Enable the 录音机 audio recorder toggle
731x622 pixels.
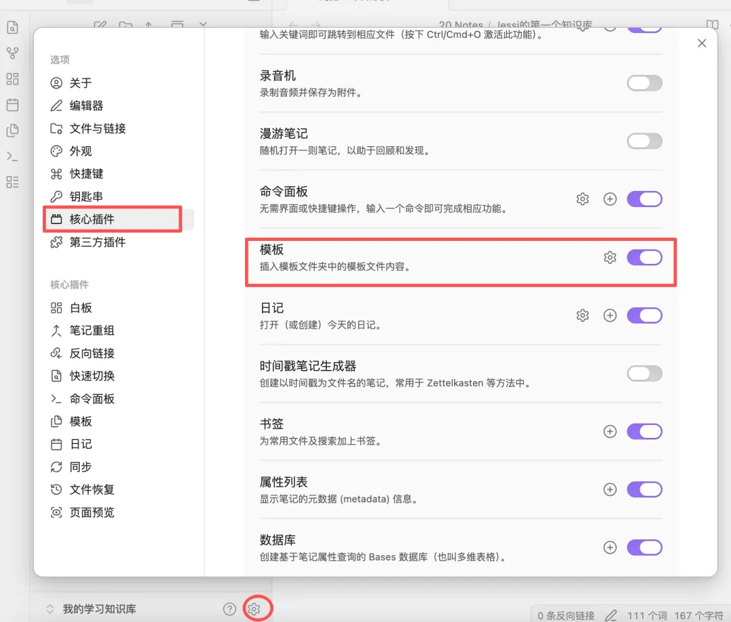[x=644, y=83]
